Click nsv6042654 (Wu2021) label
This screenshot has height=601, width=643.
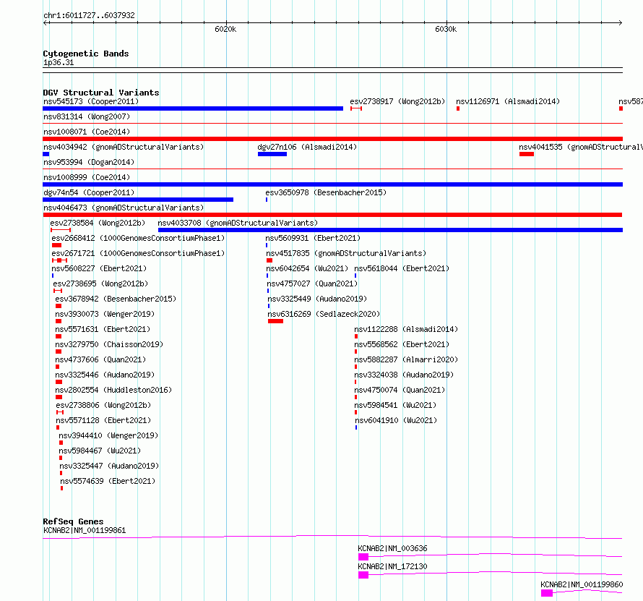307,268
